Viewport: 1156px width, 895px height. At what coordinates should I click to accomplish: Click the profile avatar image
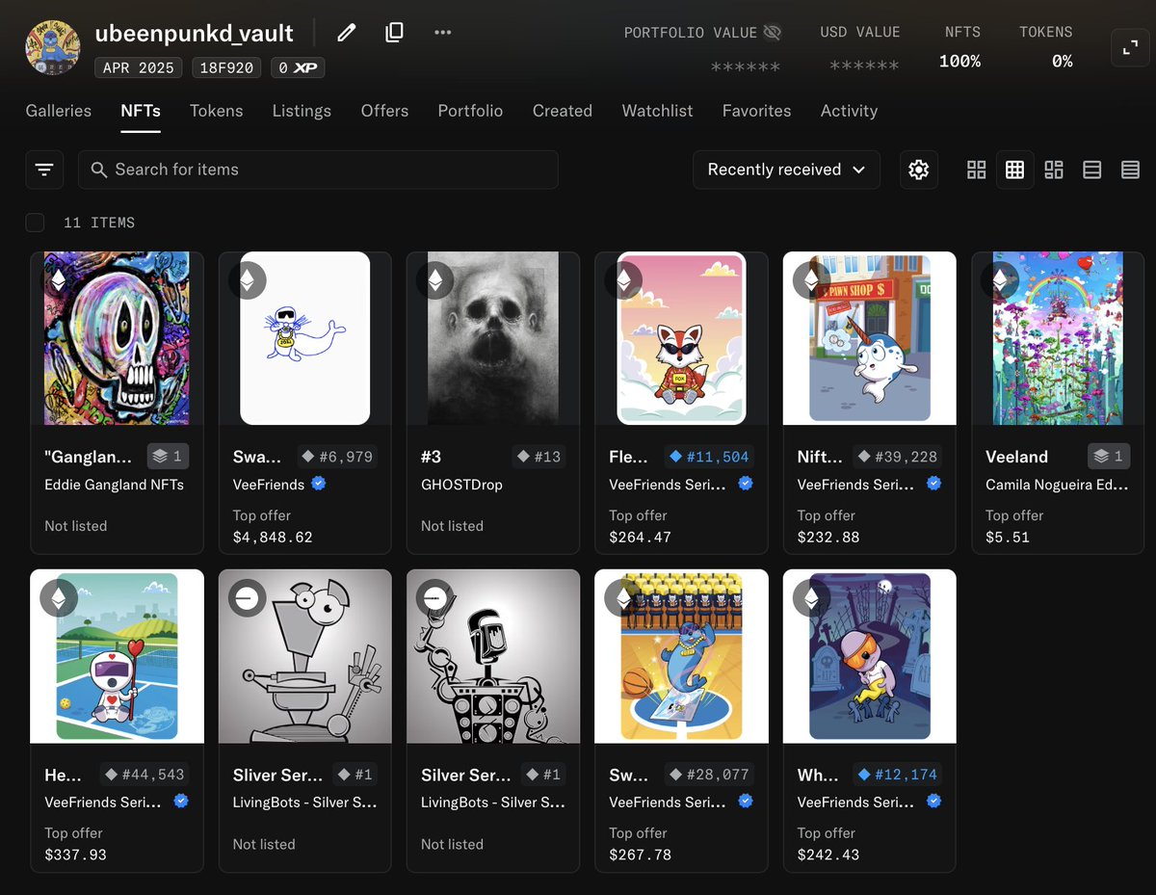coord(52,47)
